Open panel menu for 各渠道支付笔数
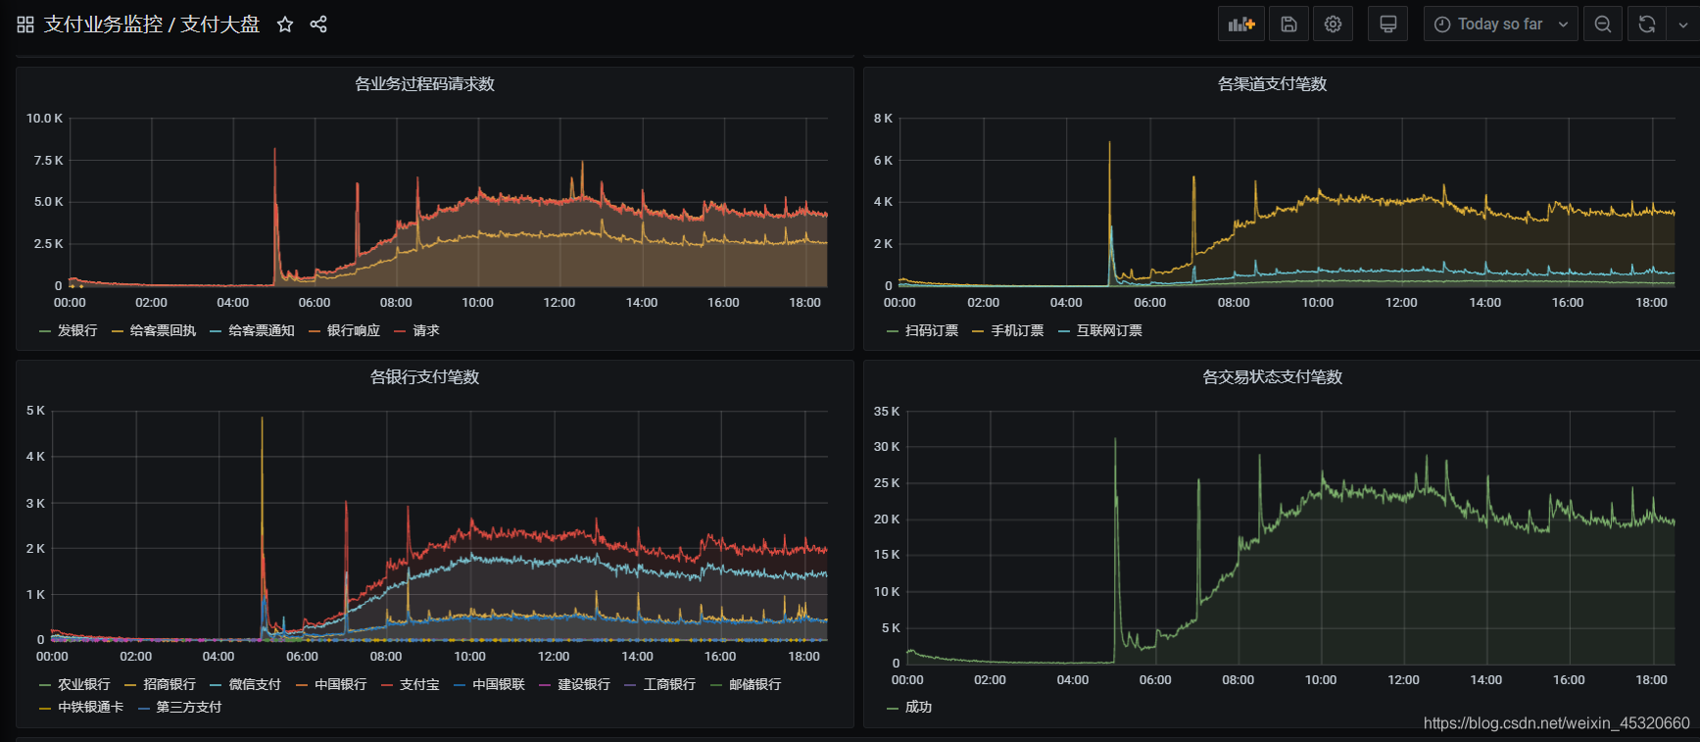Image resolution: width=1700 pixels, height=742 pixels. coord(1272,84)
